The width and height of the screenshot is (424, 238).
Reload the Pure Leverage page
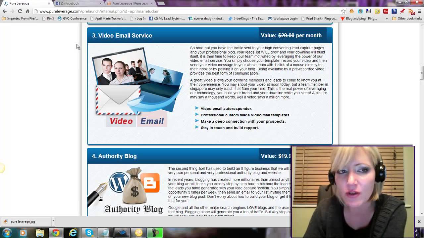20,11
